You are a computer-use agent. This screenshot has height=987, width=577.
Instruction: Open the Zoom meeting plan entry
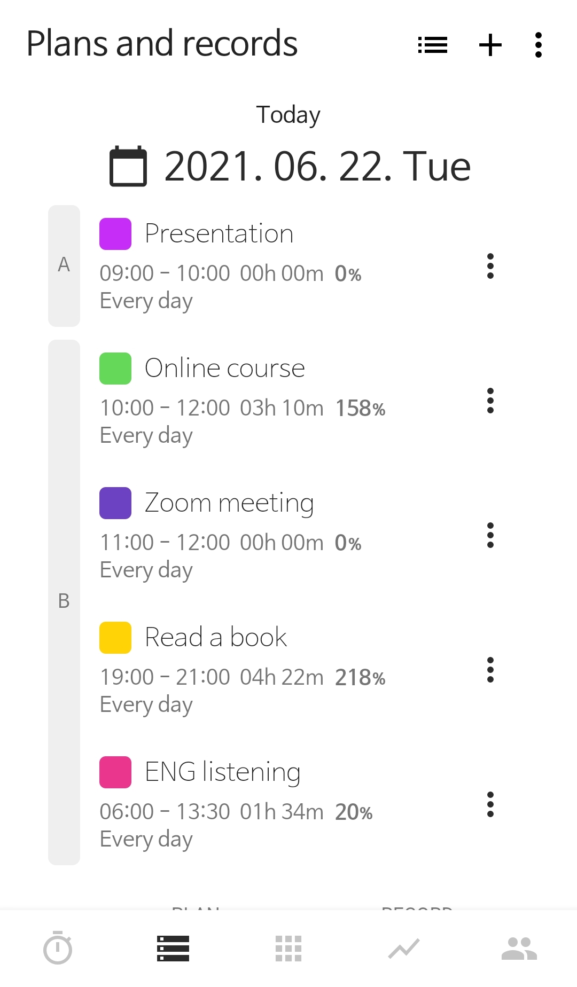point(230,503)
